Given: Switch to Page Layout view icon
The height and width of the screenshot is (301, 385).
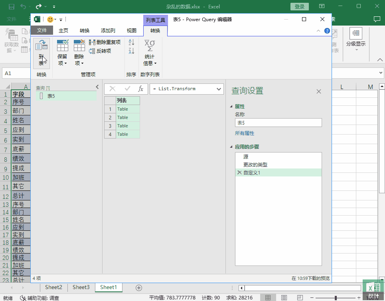Looking at the screenshot, I should point(284,298).
